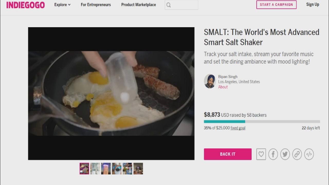Viewport: 329px width, 185px height.
Task: Click the funding progress bar
Action: click(x=262, y=122)
